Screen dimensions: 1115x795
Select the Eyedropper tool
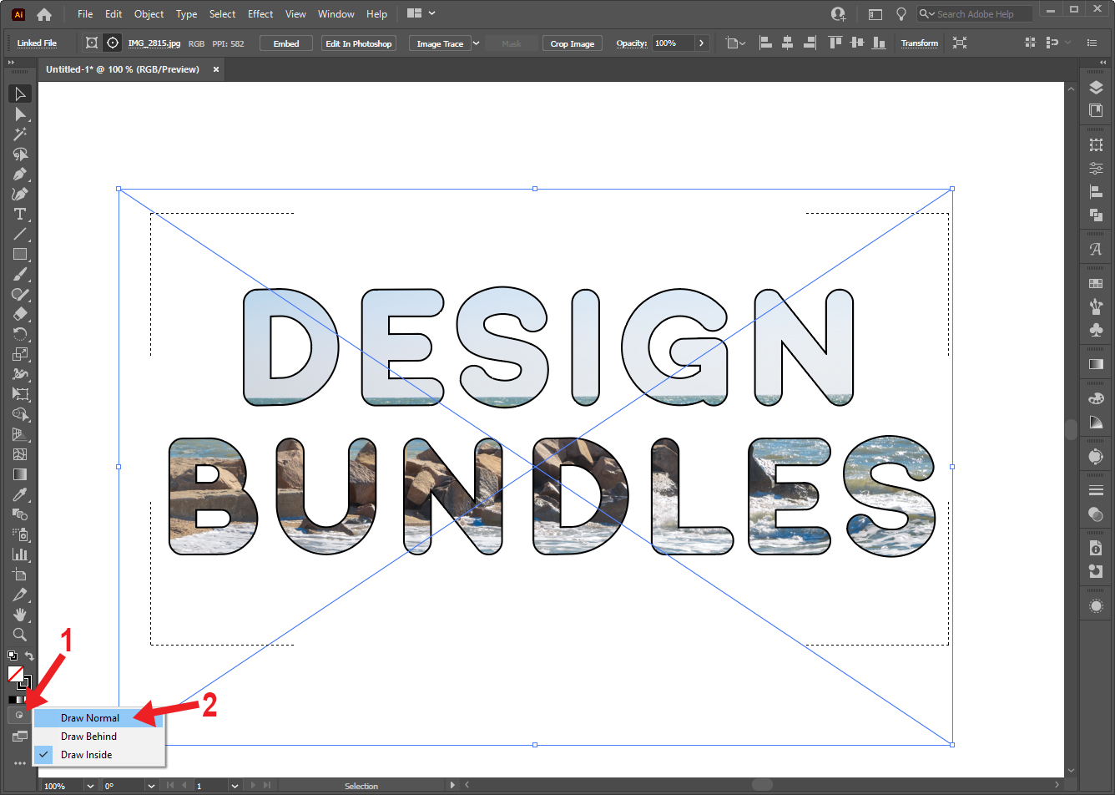click(x=20, y=495)
